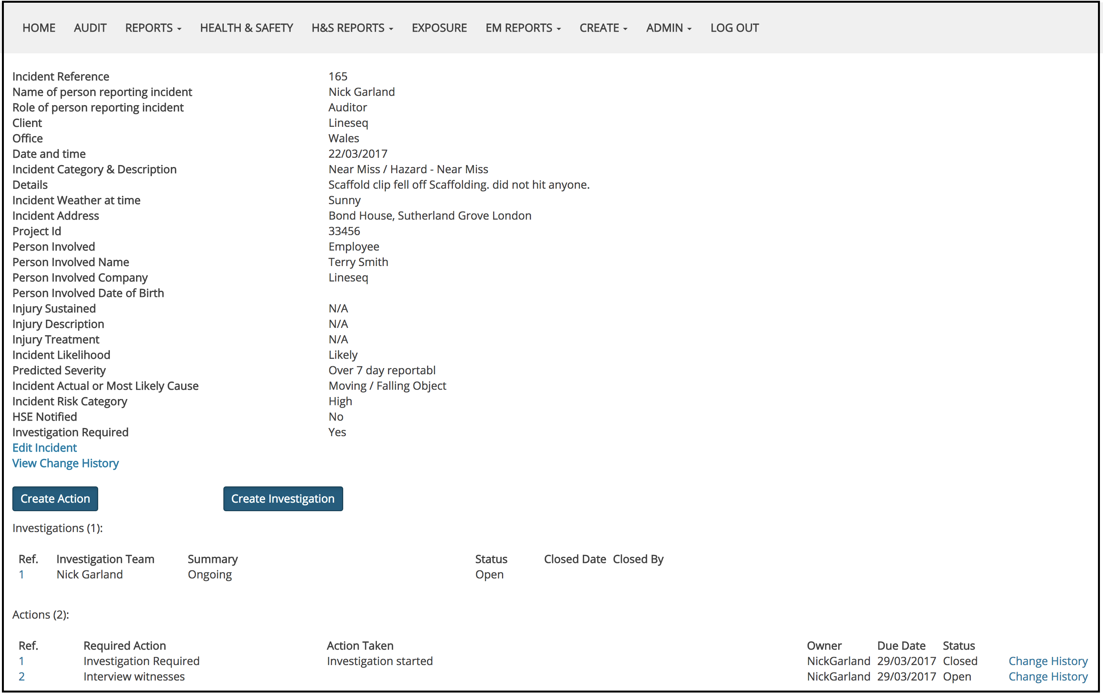Screen dimensions: 1103x696
Task: Open investigation reference 1 link
Action: pyautogui.click(x=21, y=575)
